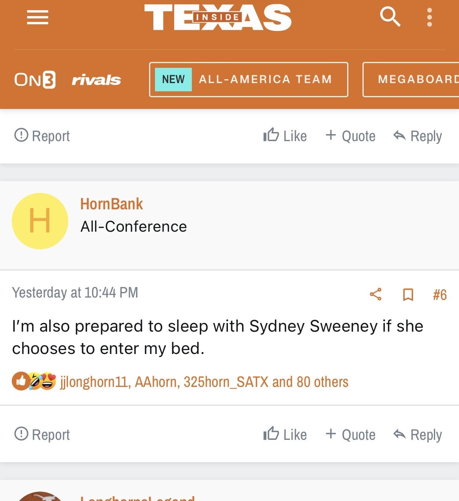
Task: Open permalink #6 of the post
Action: tap(440, 295)
